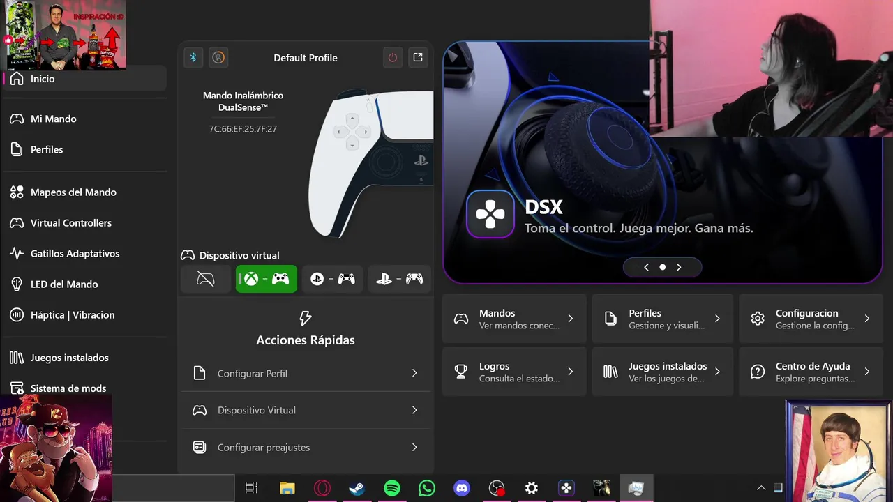Open Gatillos Adaptativos section
893x502 pixels.
pyautogui.click(x=85, y=253)
